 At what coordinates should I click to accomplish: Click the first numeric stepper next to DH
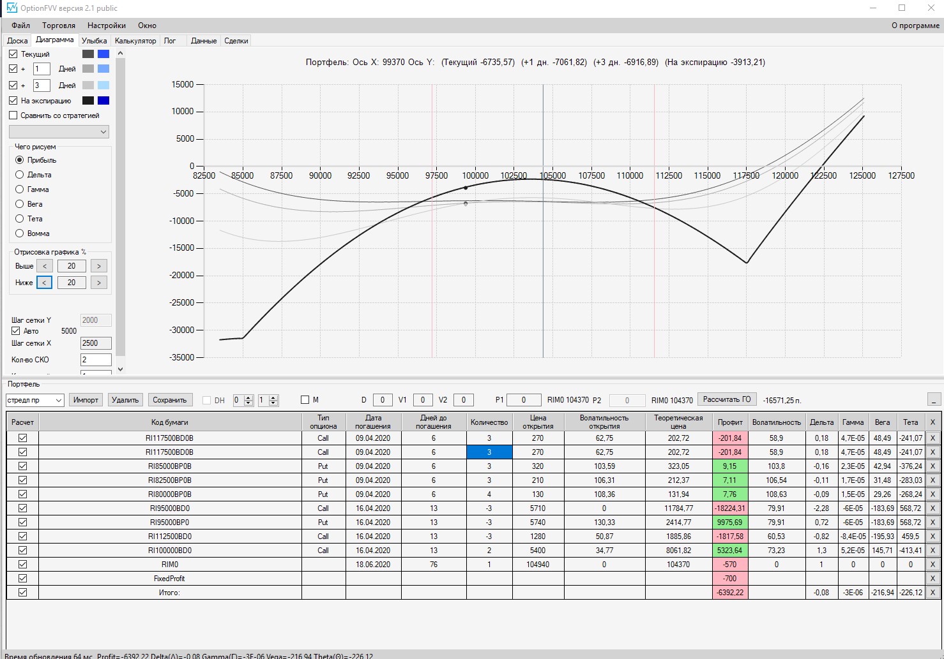[243, 400]
